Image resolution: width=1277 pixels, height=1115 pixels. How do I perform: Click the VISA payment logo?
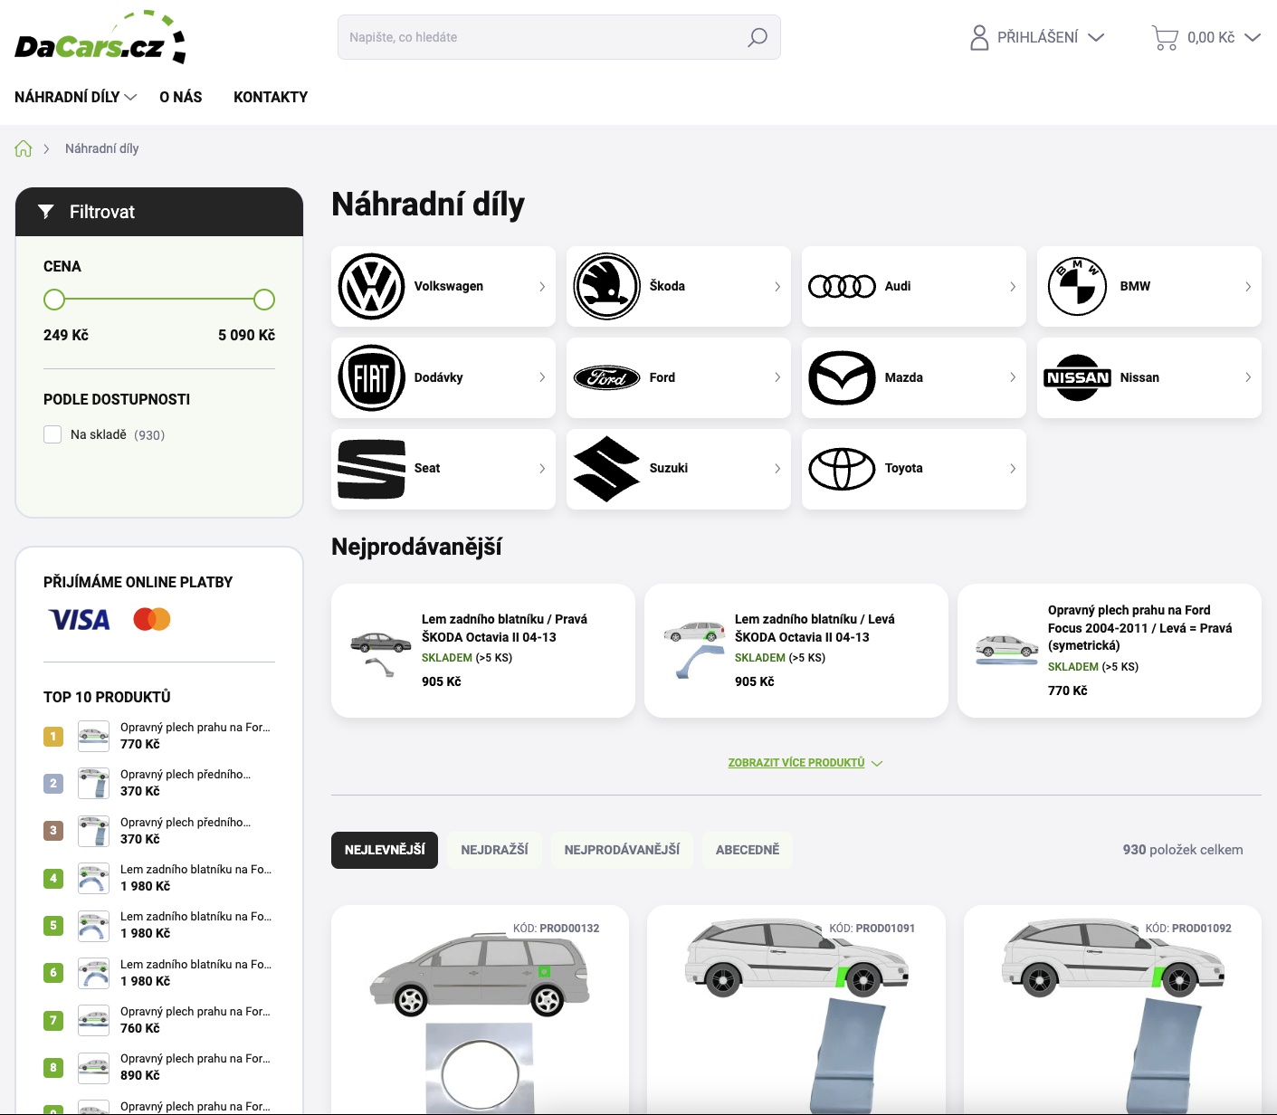coord(80,619)
